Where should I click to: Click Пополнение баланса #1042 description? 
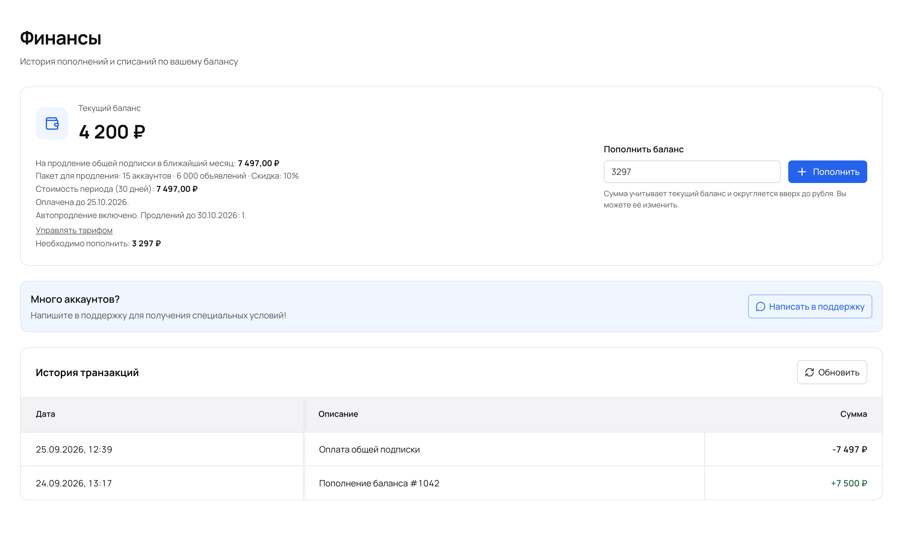[x=379, y=483]
